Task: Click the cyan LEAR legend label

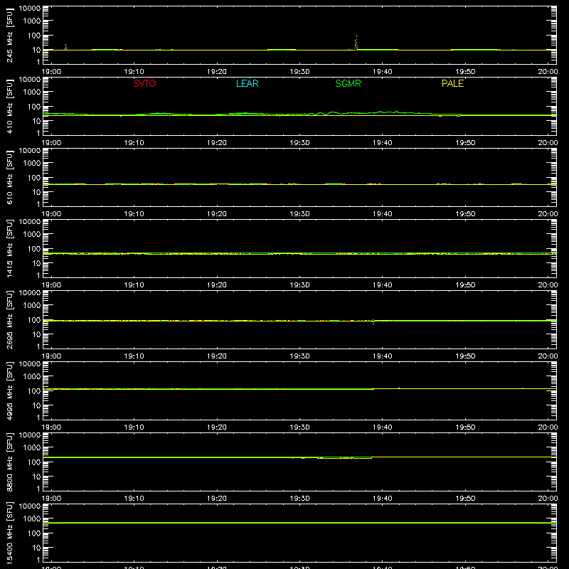Action: (x=247, y=83)
